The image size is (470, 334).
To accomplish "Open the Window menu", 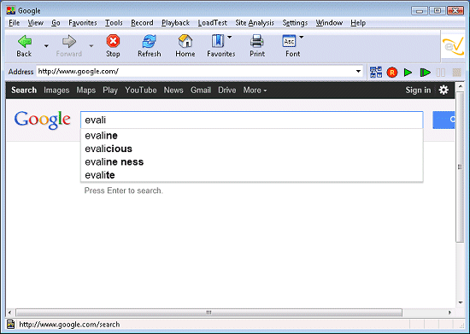I will pyautogui.click(x=329, y=23).
